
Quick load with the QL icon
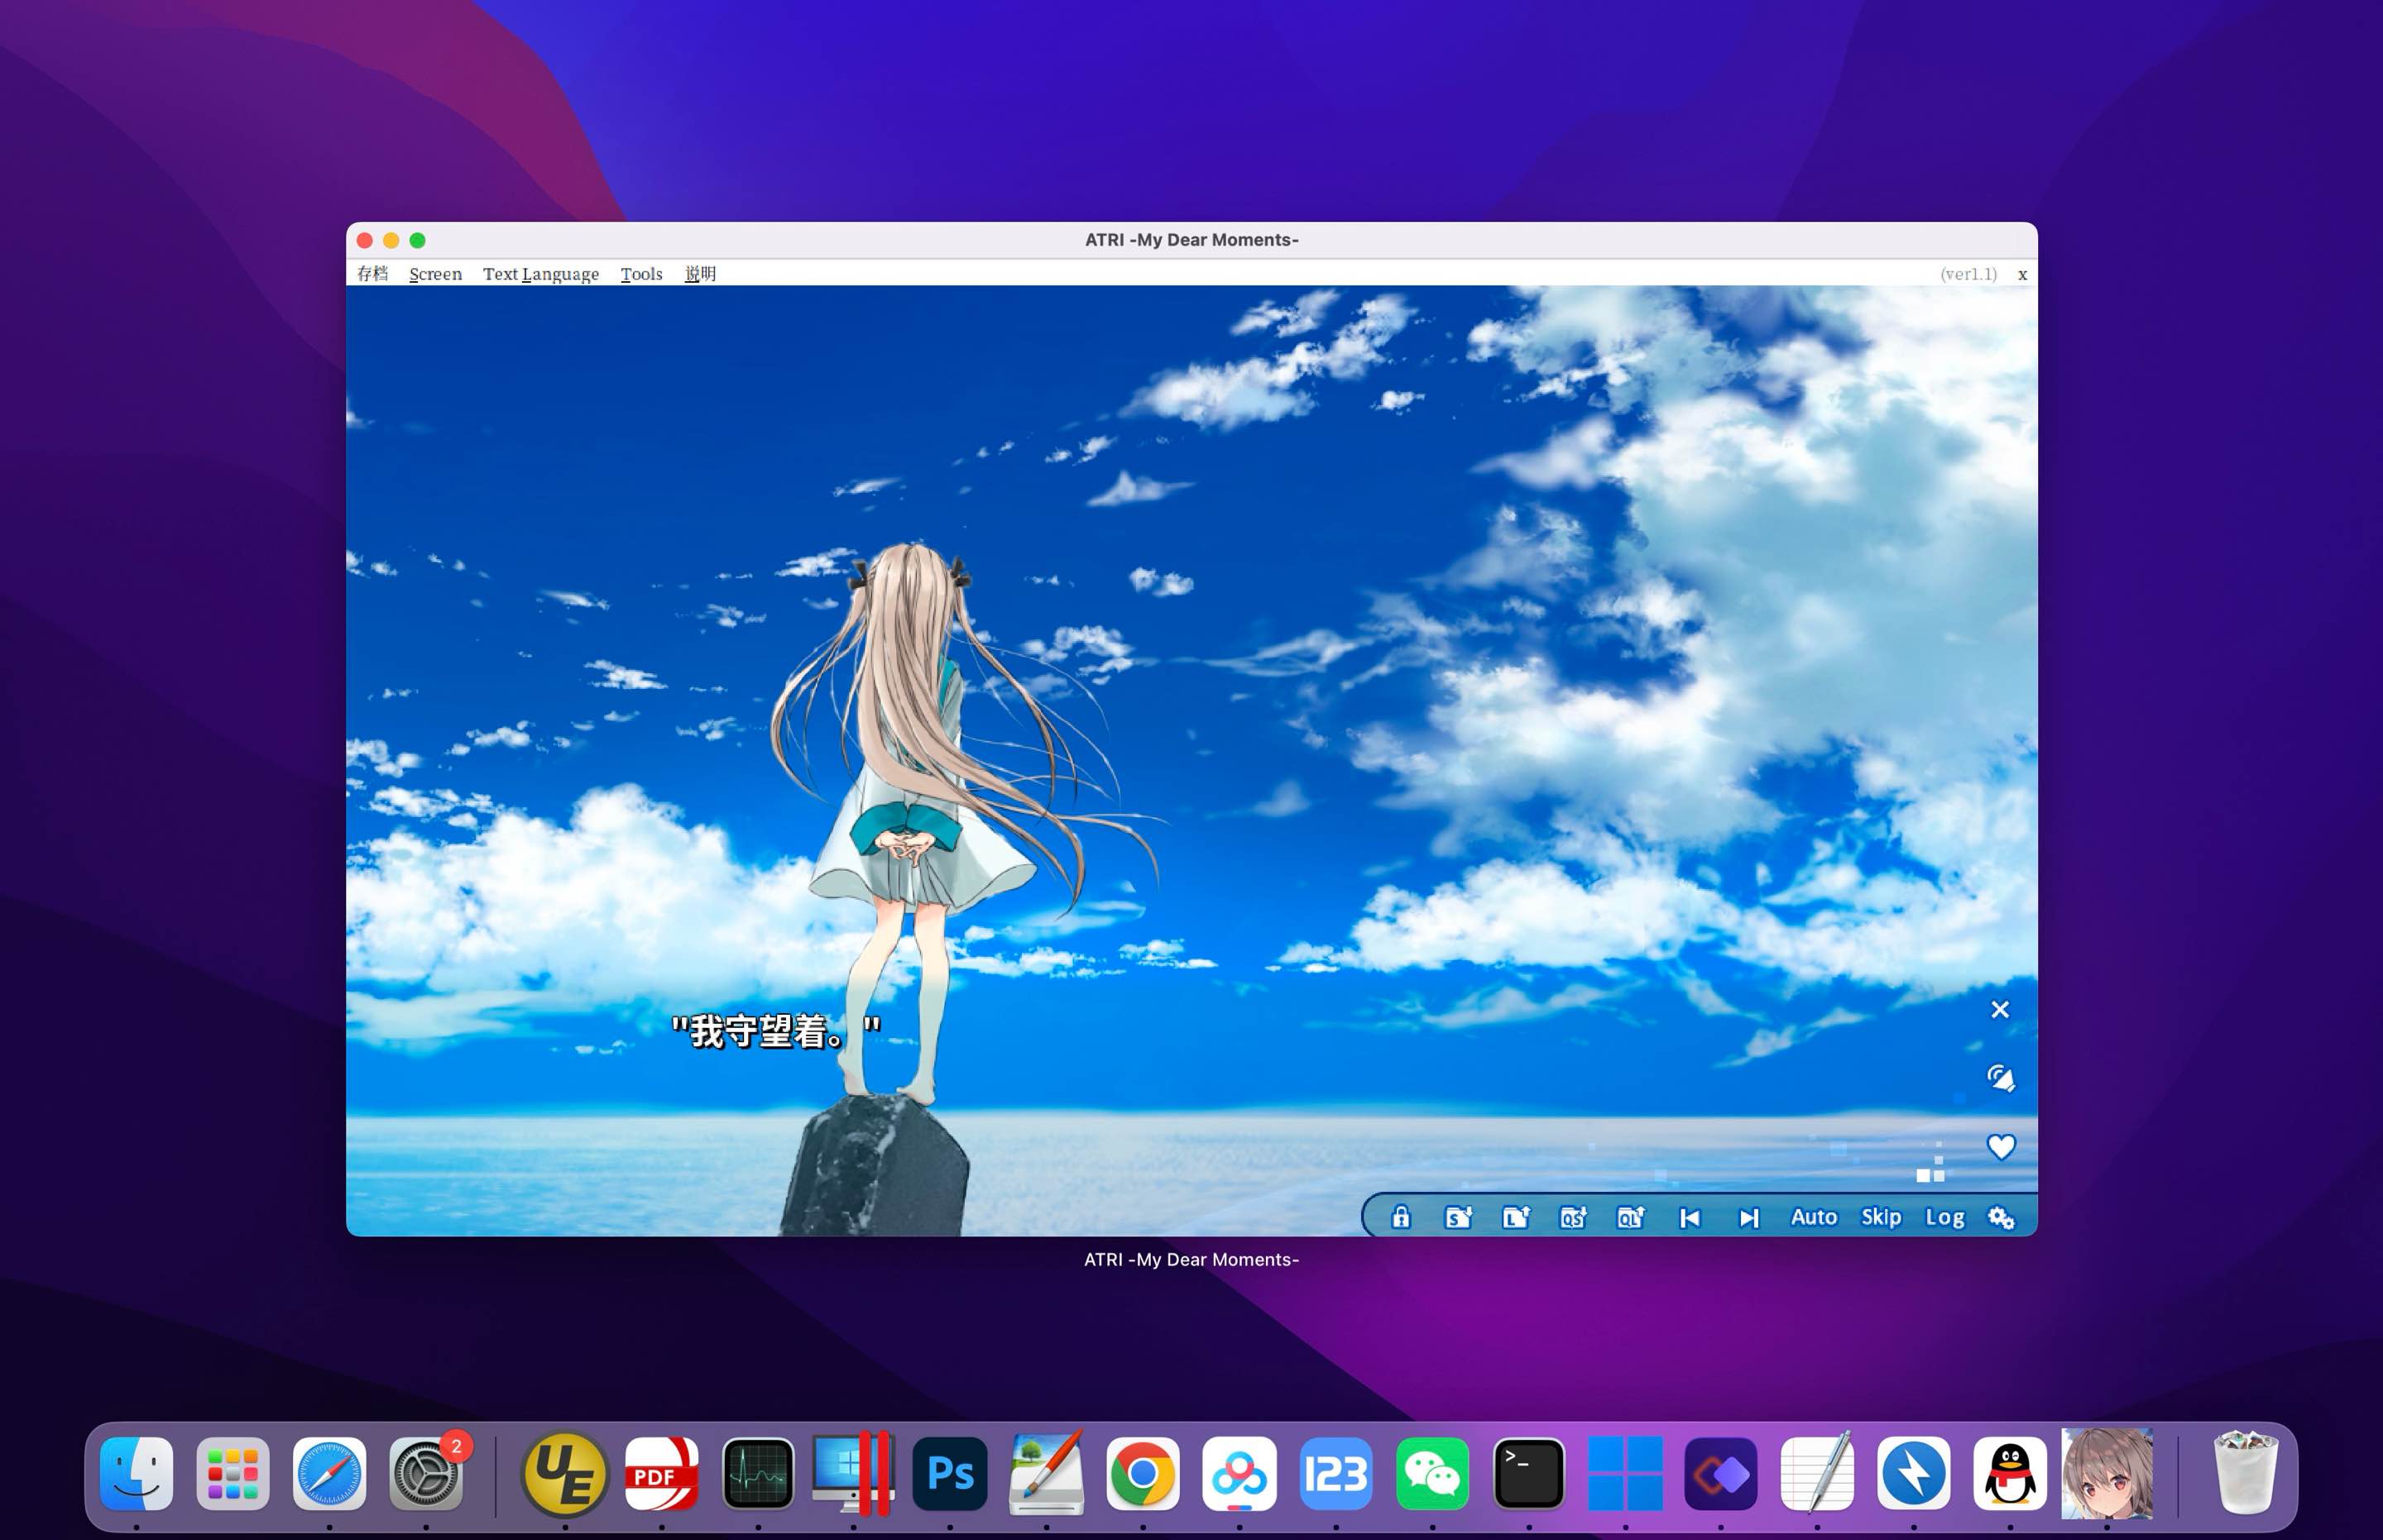point(1631,1217)
